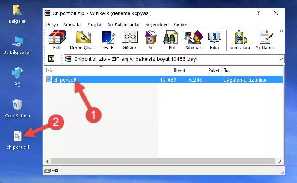Open the Komutlar menu

(73, 25)
